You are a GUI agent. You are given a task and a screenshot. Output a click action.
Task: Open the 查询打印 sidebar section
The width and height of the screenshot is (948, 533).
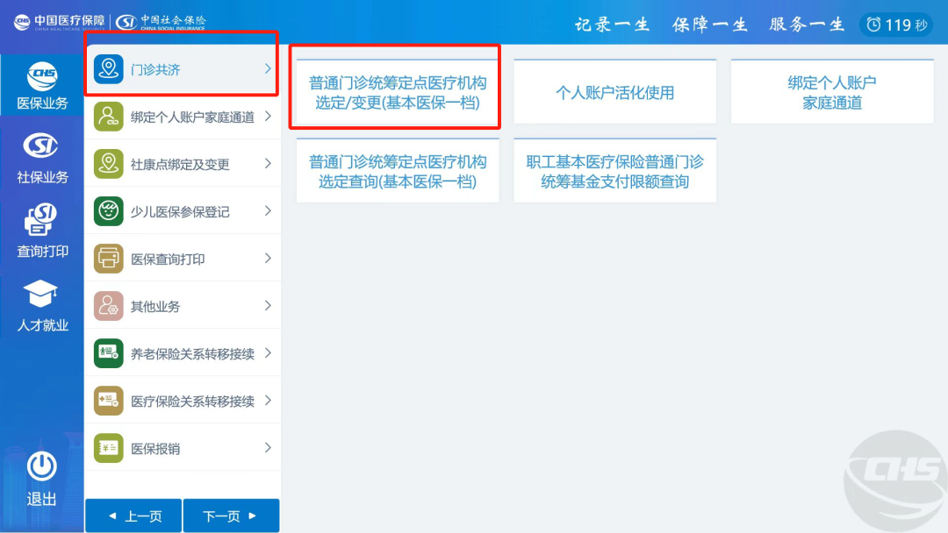tap(41, 232)
